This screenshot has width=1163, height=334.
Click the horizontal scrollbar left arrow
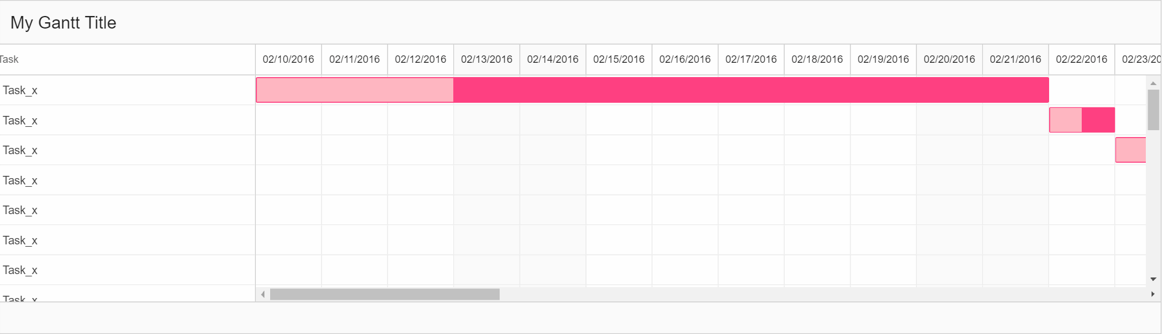pos(263,295)
